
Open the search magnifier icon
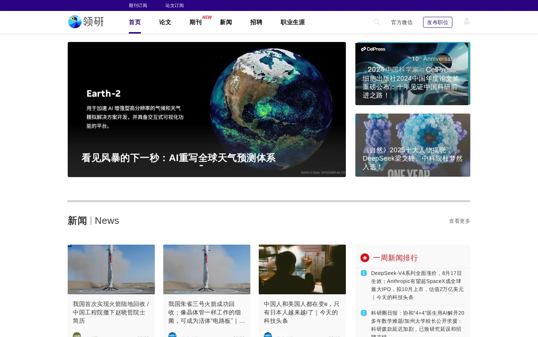coord(377,22)
